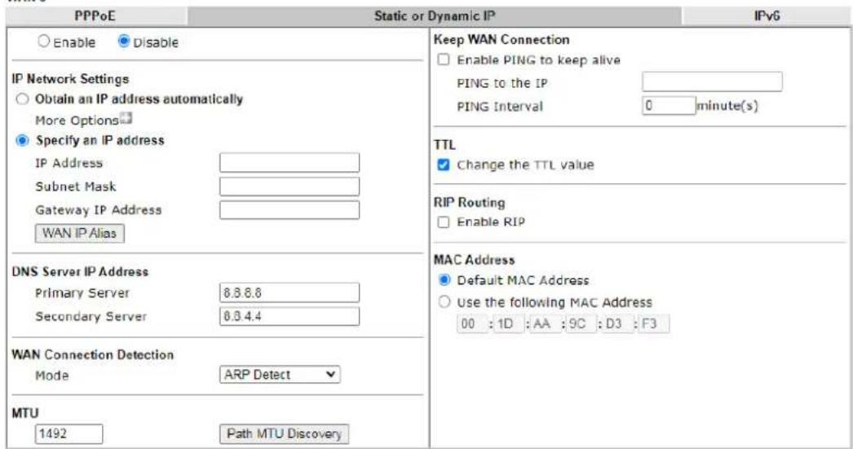
Task: Focus the Gateway IP Address field
Action: 289,209
